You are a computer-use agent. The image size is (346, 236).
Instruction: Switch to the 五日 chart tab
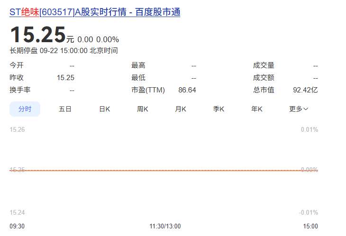coord(65,109)
